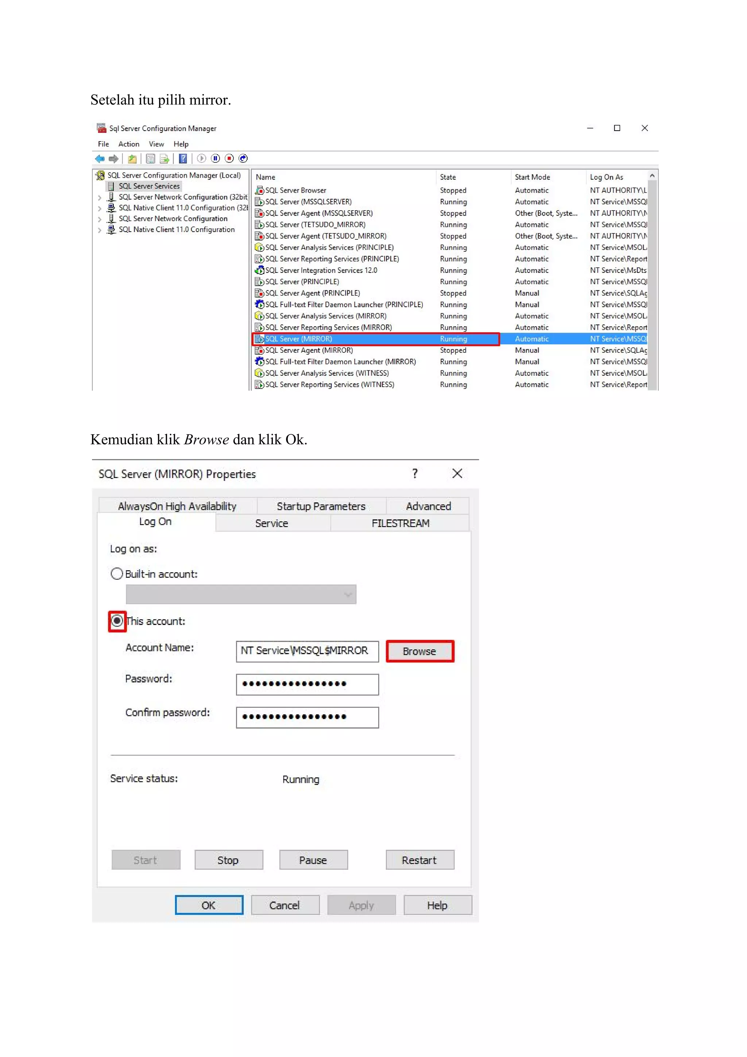Click the OK button

[x=209, y=905]
